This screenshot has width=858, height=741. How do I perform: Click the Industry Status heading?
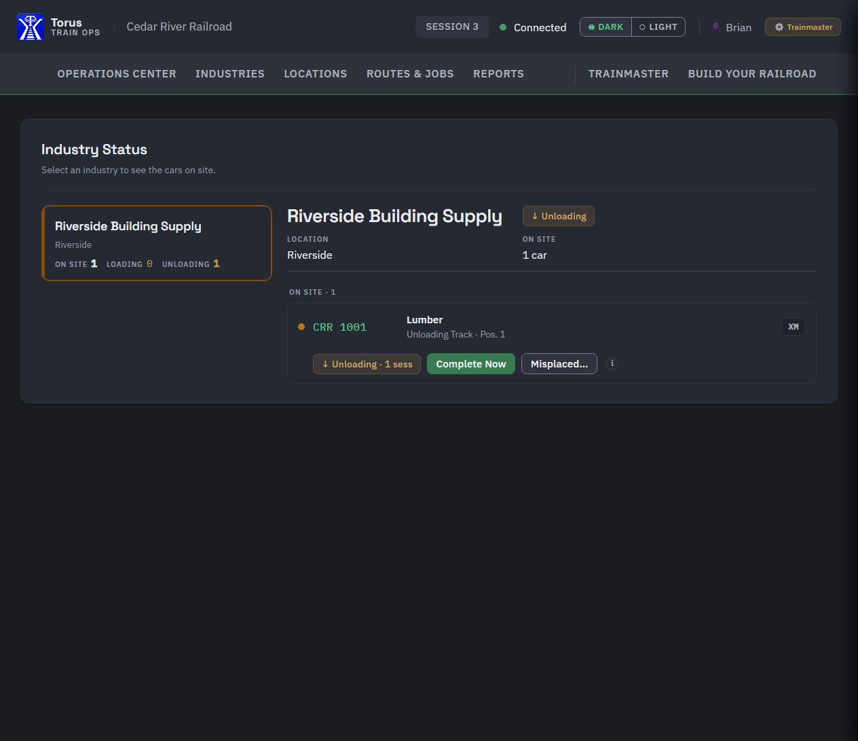click(x=94, y=149)
